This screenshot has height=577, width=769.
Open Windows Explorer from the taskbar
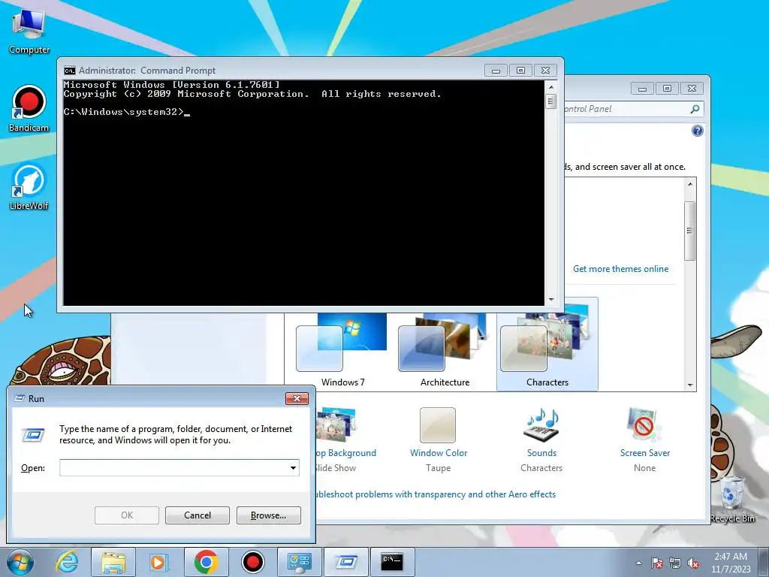click(113, 562)
